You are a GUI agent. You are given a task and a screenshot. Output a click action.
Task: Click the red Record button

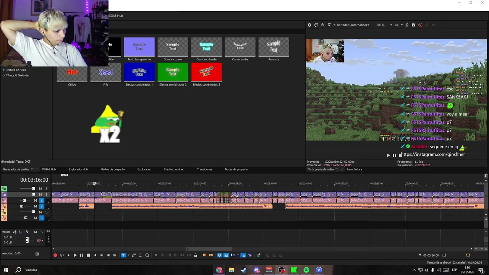[55, 255]
